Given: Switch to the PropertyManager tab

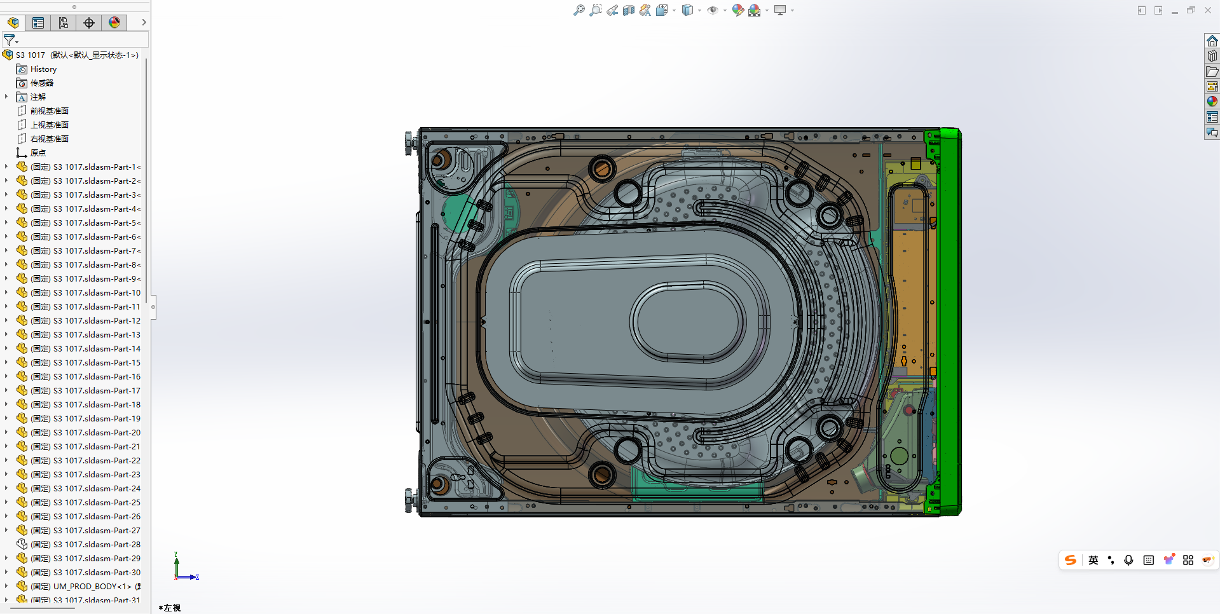Looking at the screenshot, I should point(38,23).
